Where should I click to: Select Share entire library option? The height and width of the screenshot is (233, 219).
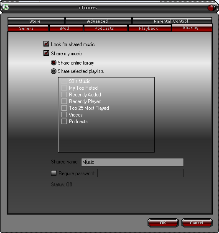[53, 62]
